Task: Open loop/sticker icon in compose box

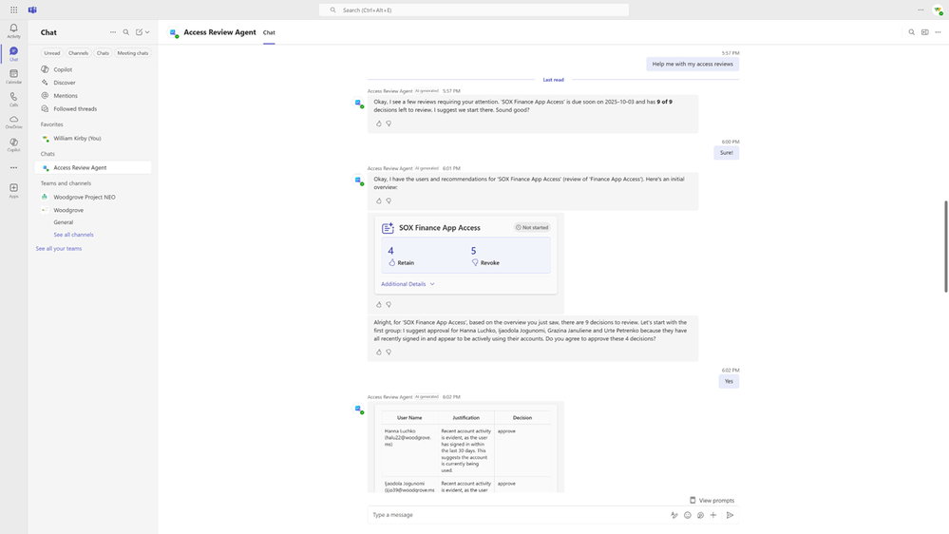Action: pos(700,515)
